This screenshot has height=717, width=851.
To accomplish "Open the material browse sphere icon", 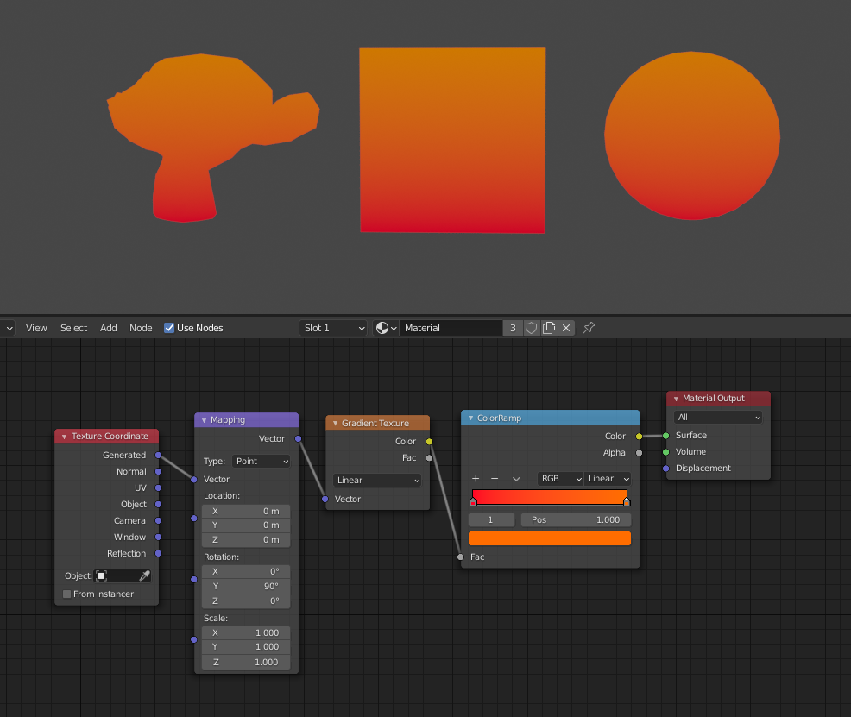I will coord(386,328).
